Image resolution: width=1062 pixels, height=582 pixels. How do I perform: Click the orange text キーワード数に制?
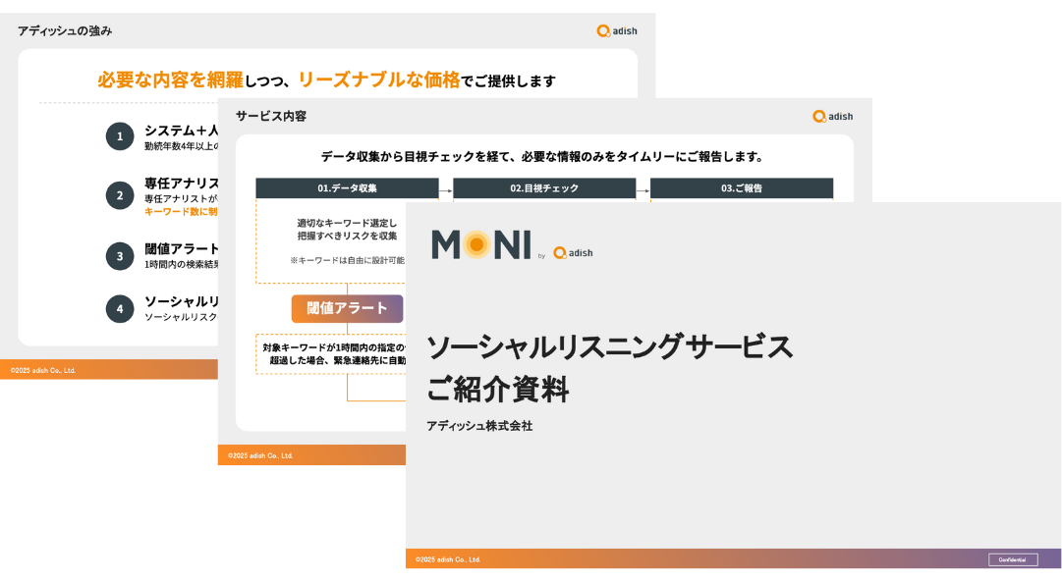181,212
